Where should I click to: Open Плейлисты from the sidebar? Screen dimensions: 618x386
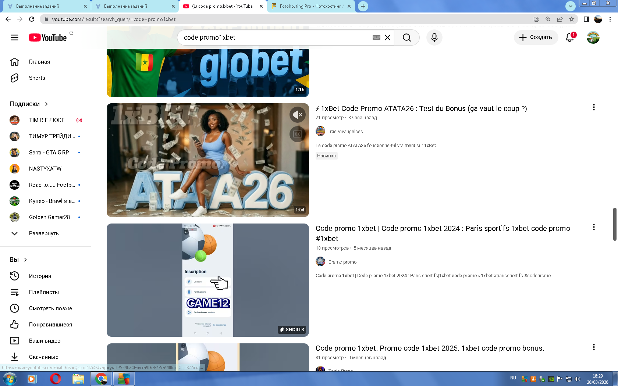(x=45, y=292)
